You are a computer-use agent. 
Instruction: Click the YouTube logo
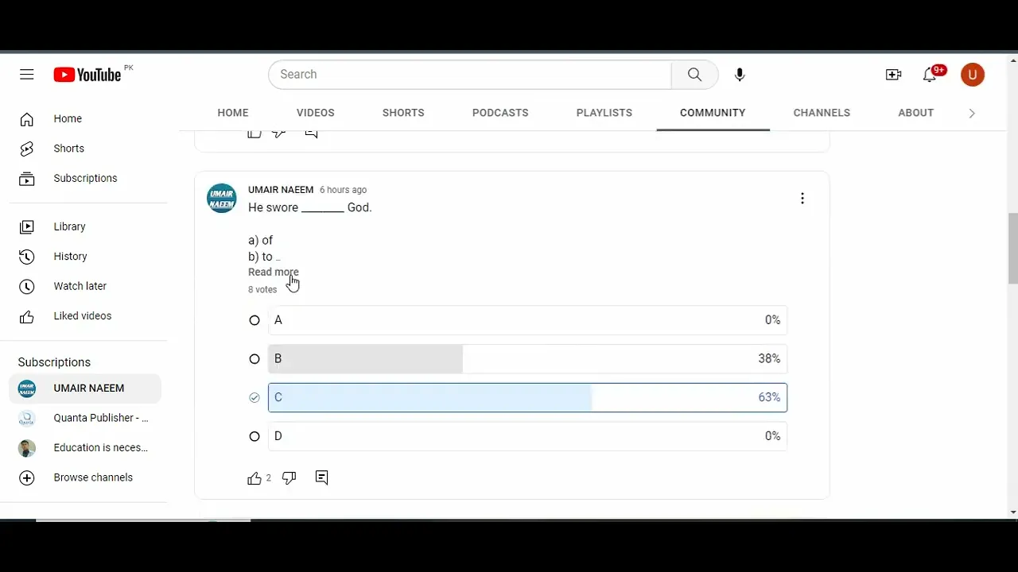coord(87,75)
